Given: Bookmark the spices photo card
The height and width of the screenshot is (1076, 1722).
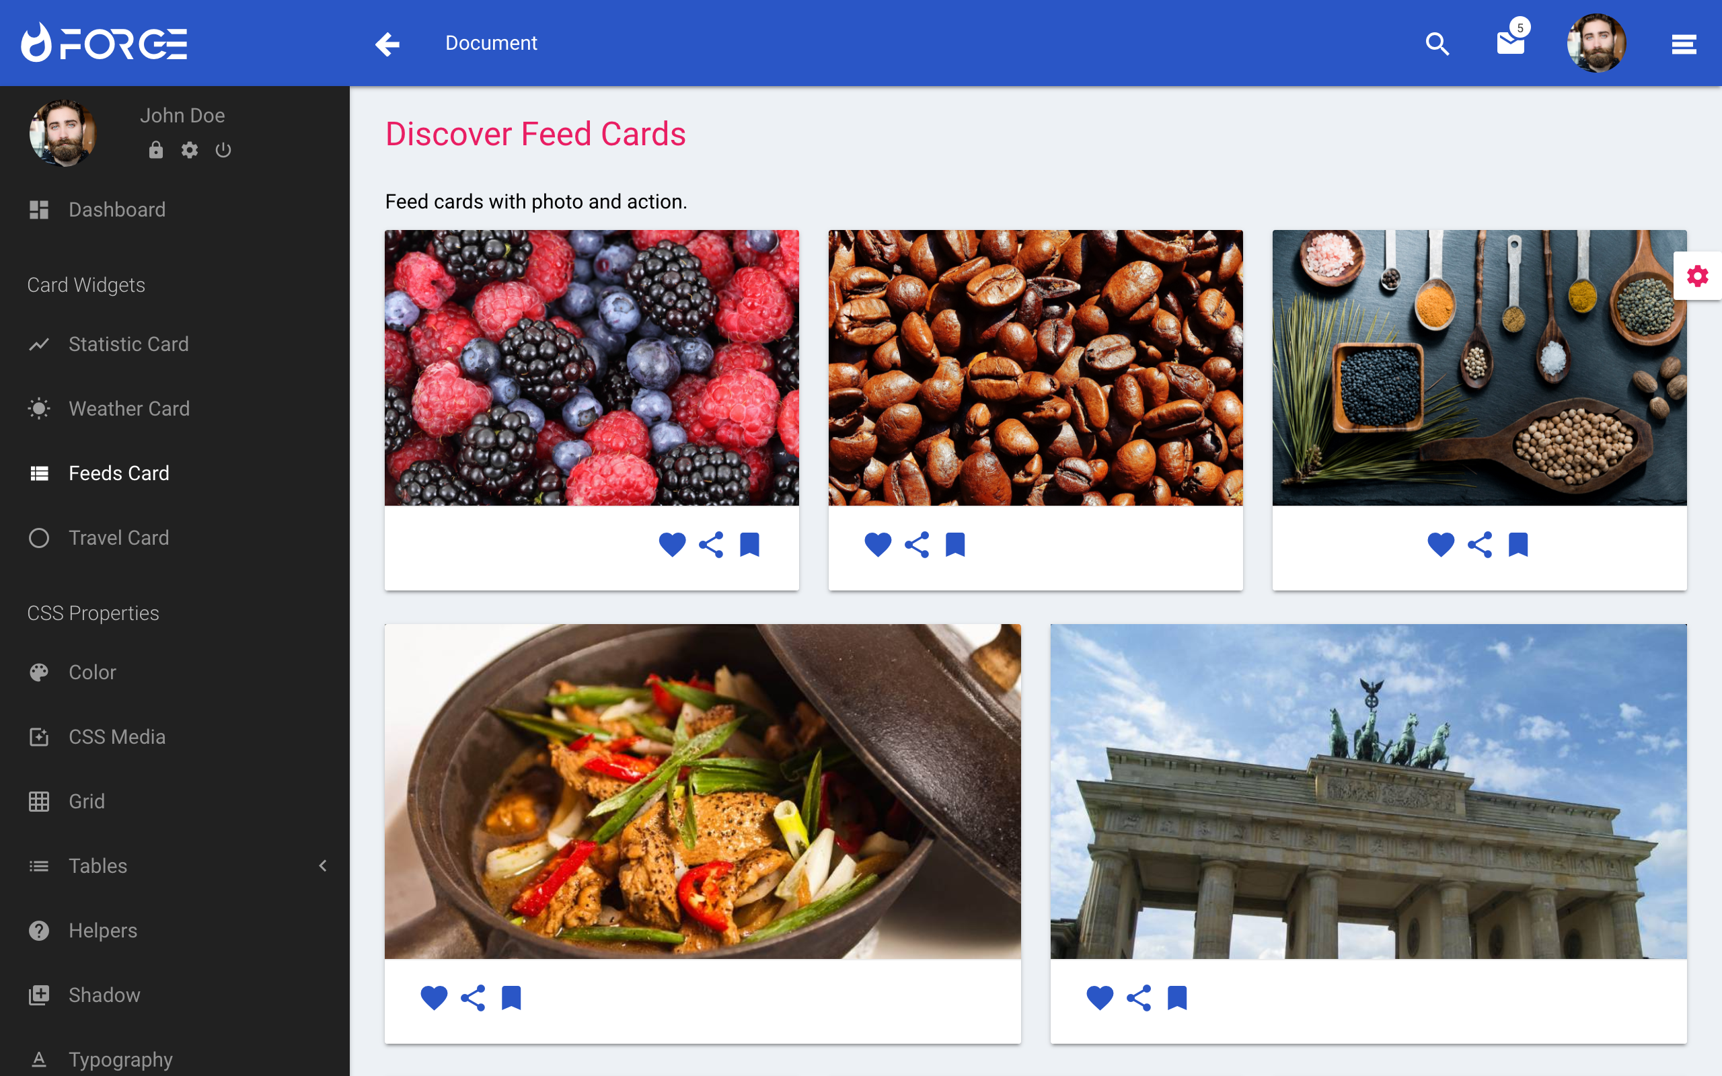Looking at the screenshot, I should (x=1518, y=545).
